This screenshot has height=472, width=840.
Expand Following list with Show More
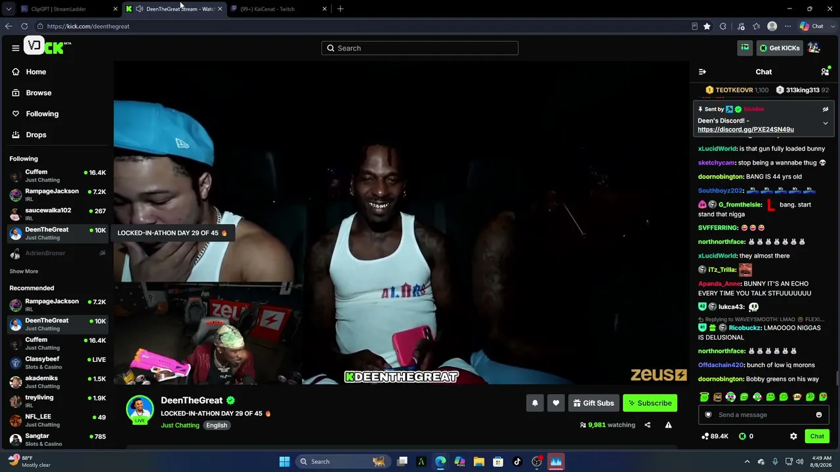[24, 271]
